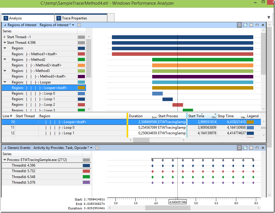This screenshot has height=213, width=275.
Task: Click the Method3<itself> purple color swatch
Action: (81, 76)
